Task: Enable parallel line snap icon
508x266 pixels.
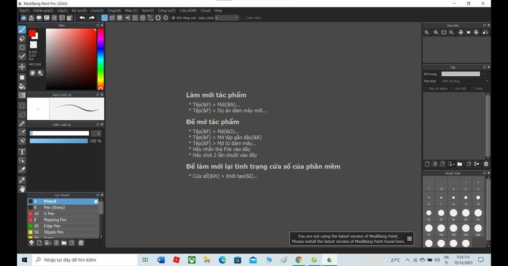Action: tap(112, 18)
